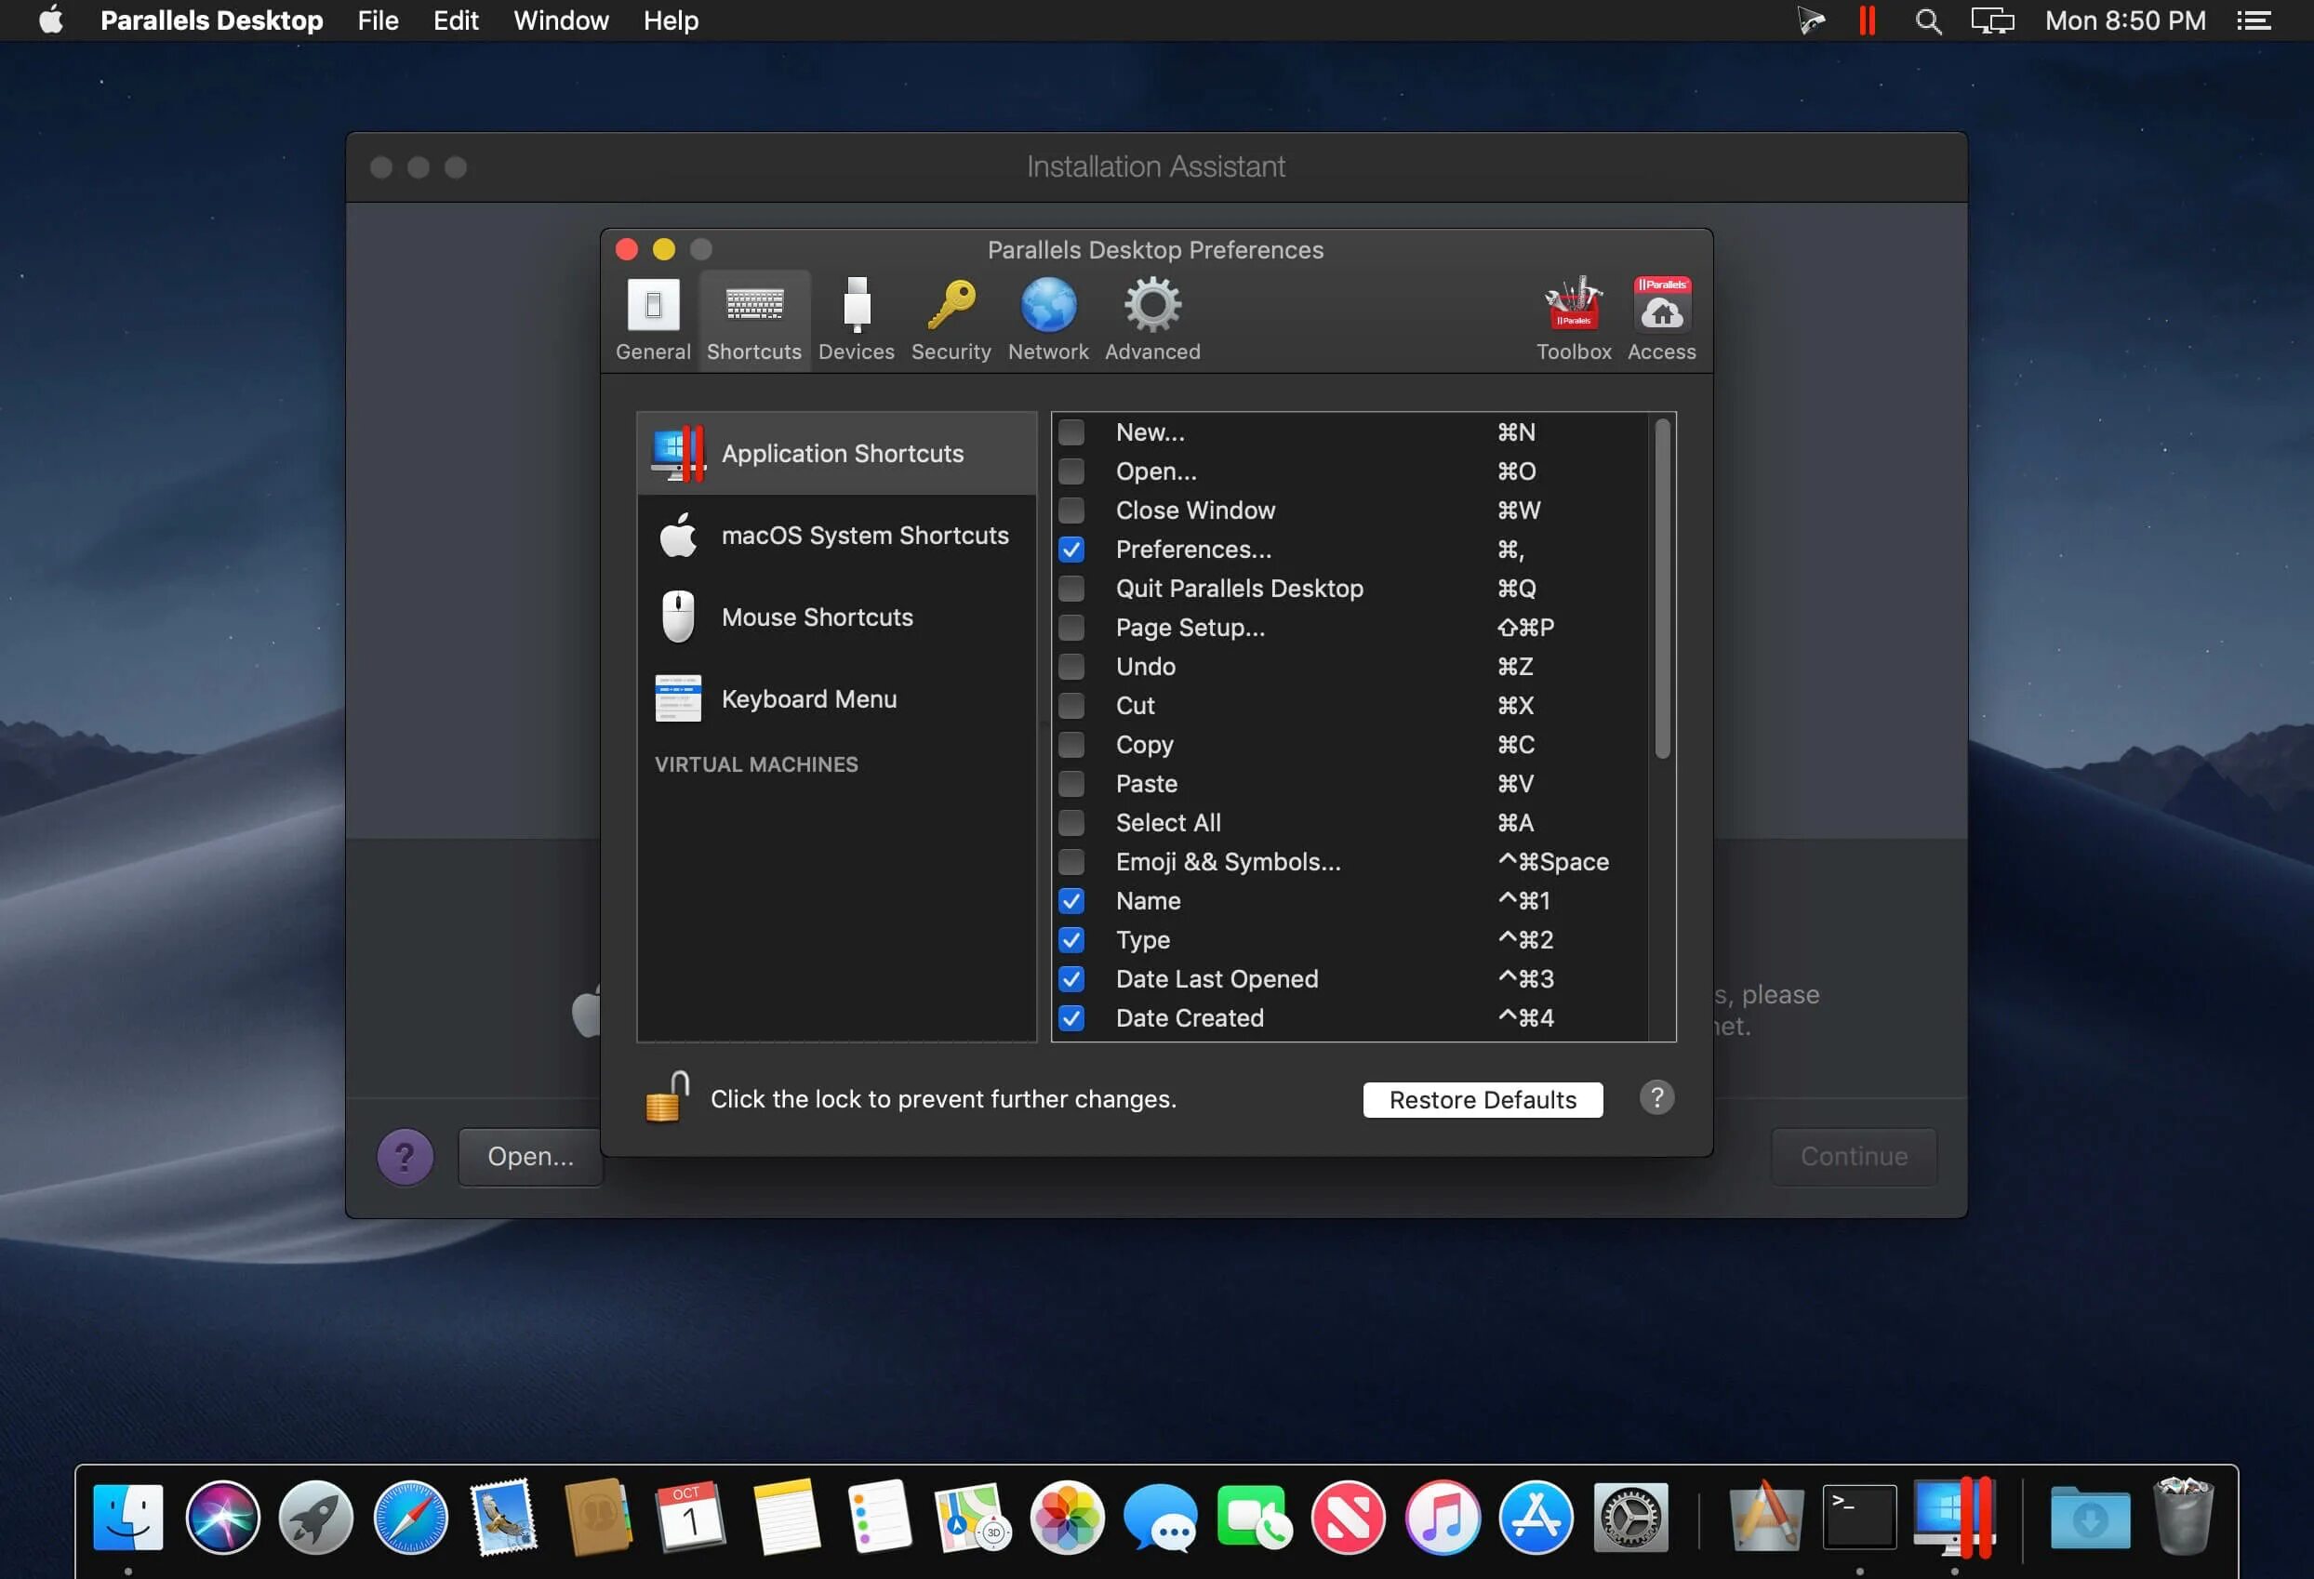
Task: Click the purple help button in Installation Assistant
Action: click(x=405, y=1157)
